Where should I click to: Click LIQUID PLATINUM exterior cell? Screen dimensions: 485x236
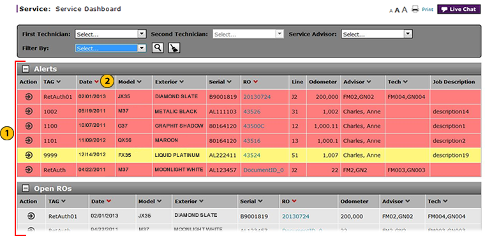pyautogui.click(x=177, y=155)
